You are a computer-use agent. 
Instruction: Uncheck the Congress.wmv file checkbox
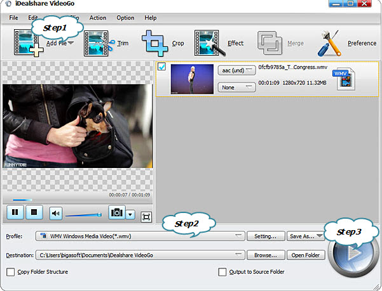coord(162,67)
